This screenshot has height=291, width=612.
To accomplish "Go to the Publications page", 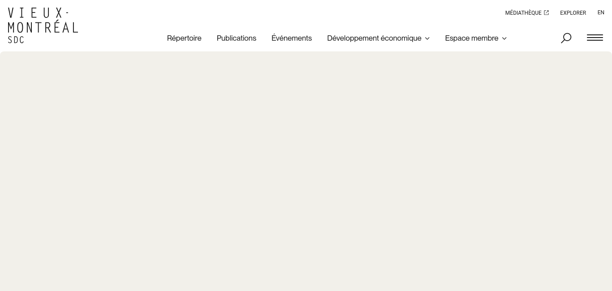I will click(237, 38).
